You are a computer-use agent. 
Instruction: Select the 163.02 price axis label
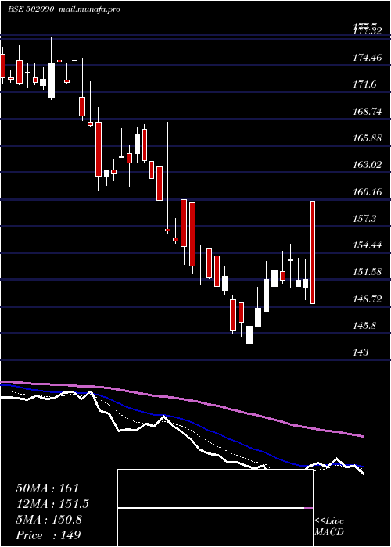tap(367, 165)
